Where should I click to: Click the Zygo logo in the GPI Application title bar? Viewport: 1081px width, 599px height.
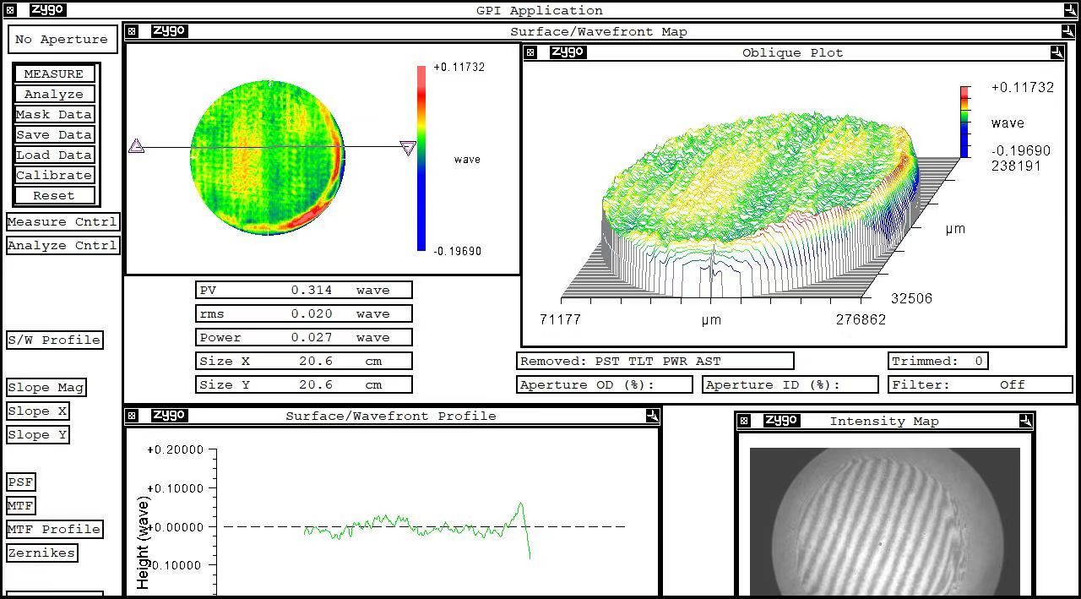click(x=46, y=10)
